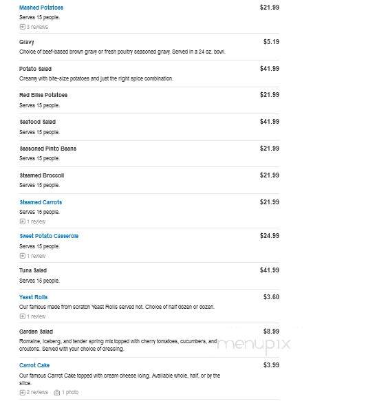Click the review icon under Sweet Potato Casserole
The image size is (377, 401).
point(23,256)
